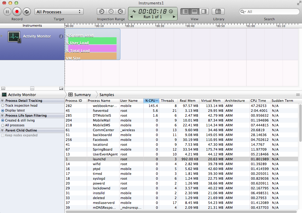Click the loop recording button
This screenshot has width=302, height=213.
tap(27, 12)
